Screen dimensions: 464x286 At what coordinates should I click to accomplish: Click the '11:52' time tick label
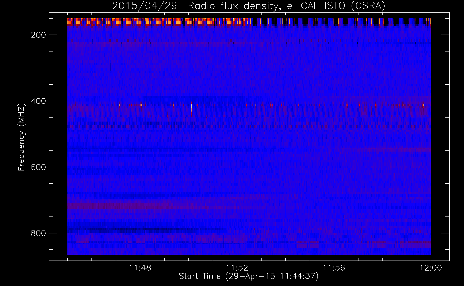tap(237, 268)
